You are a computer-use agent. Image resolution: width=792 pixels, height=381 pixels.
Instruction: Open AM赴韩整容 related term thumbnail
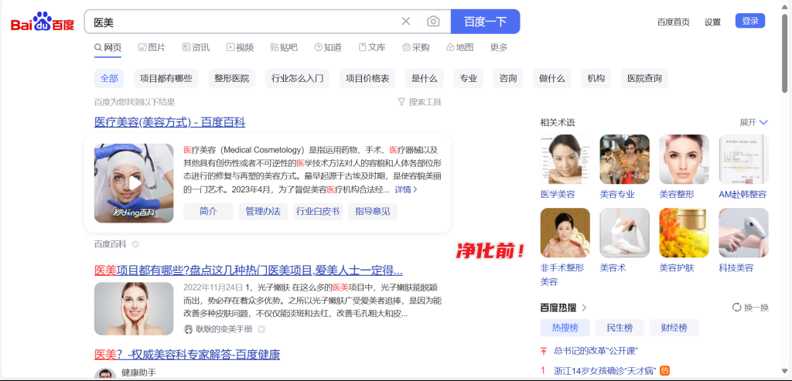[743, 159]
